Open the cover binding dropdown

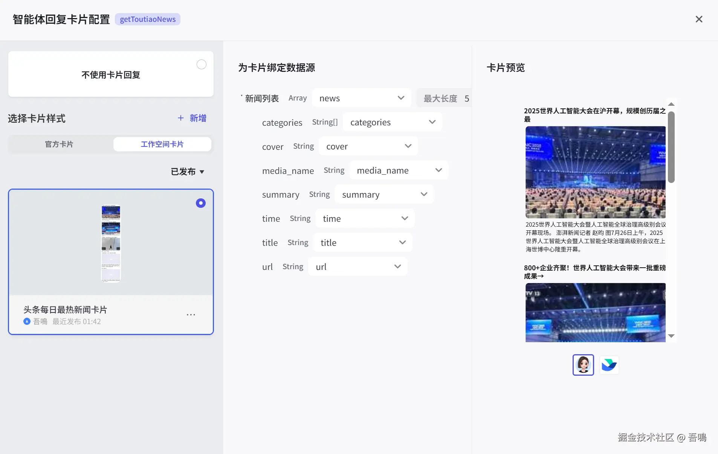coord(368,146)
